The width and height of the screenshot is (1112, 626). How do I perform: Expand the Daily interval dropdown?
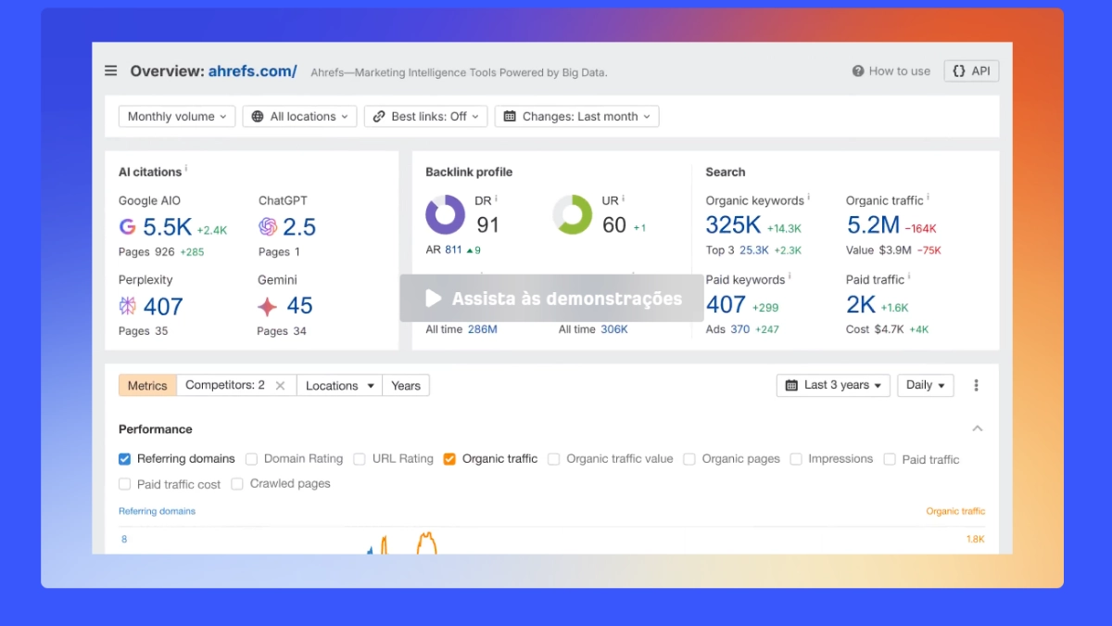(x=926, y=385)
